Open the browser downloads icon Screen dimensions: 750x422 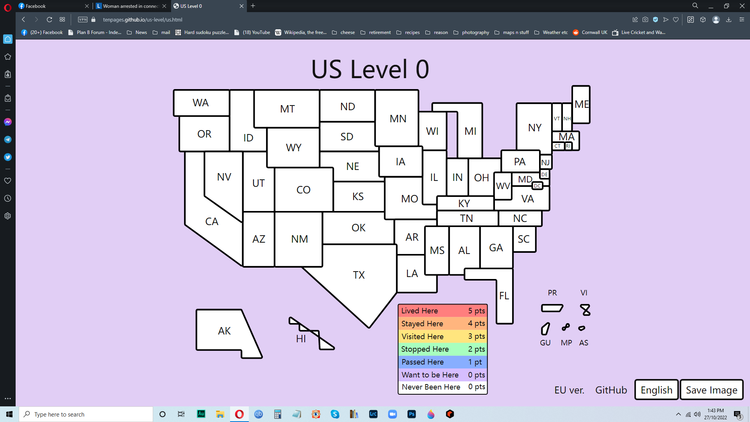[x=729, y=20]
